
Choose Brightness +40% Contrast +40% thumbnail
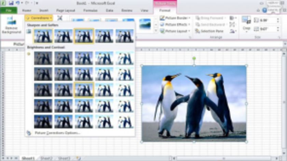click(124, 121)
